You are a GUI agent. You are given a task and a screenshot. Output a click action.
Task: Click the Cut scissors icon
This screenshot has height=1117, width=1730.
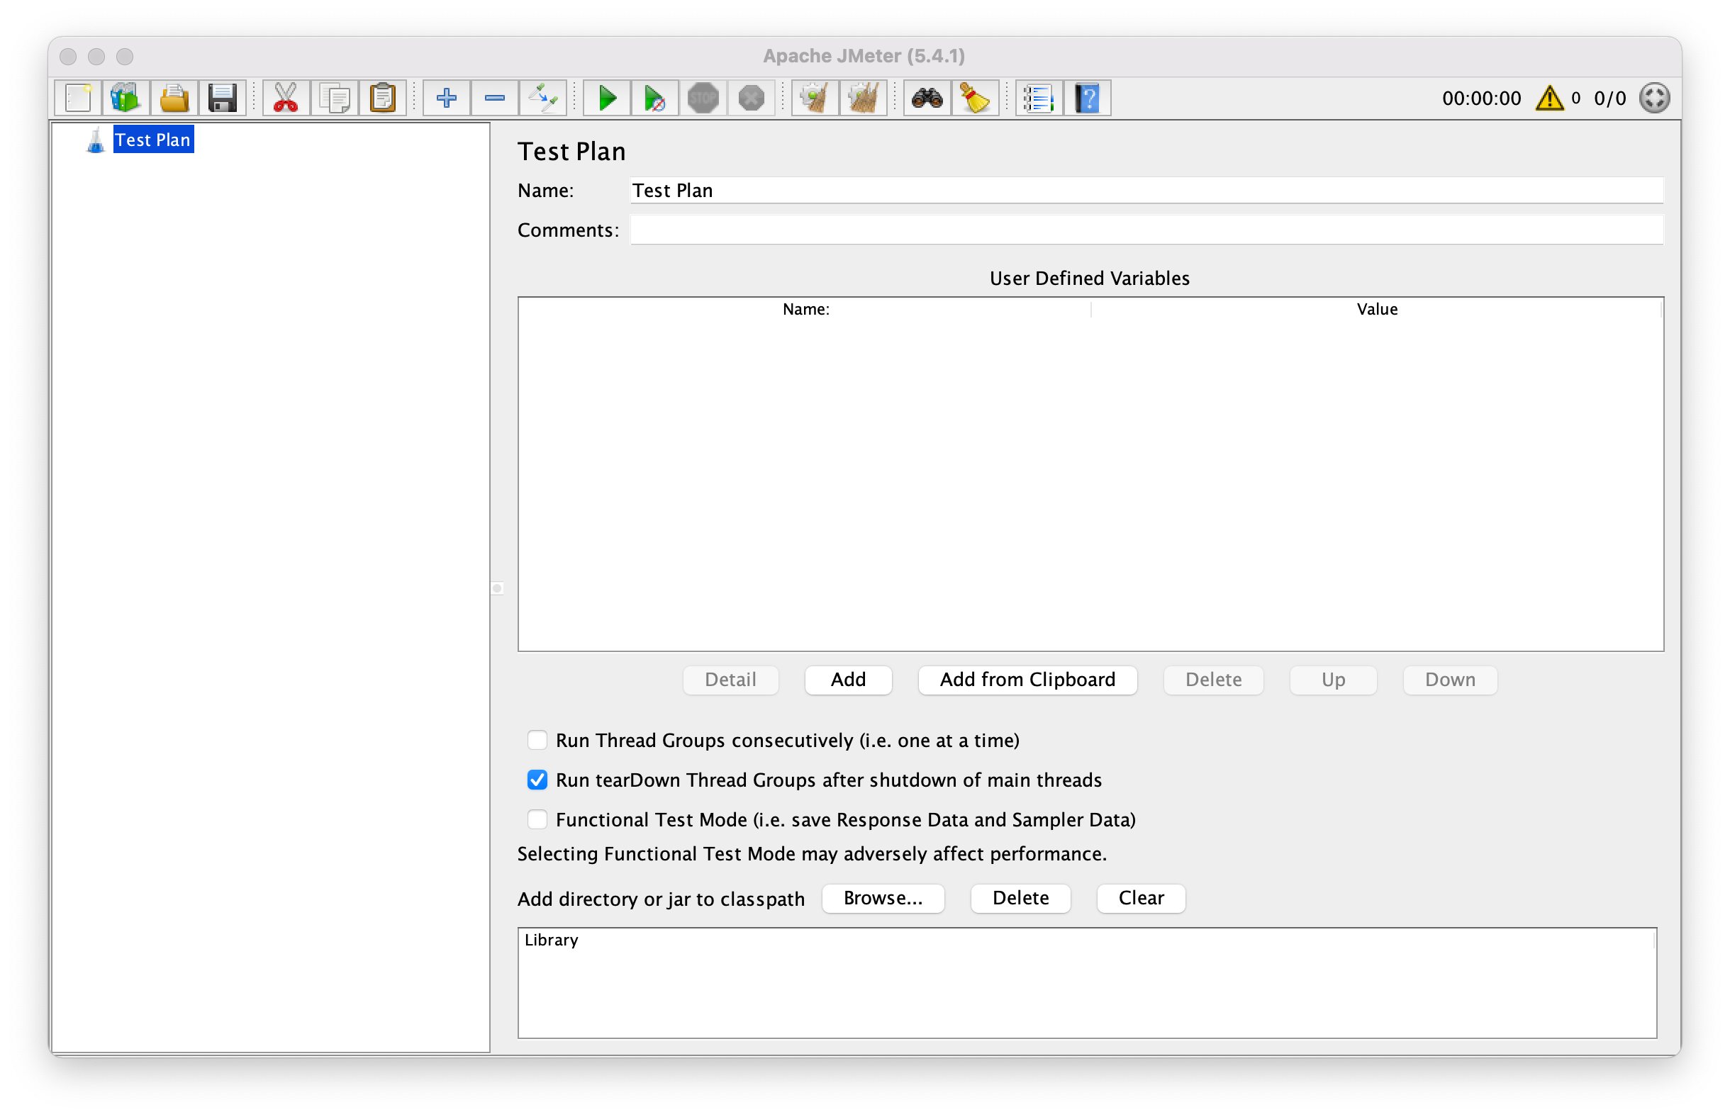click(x=286, y=98)
